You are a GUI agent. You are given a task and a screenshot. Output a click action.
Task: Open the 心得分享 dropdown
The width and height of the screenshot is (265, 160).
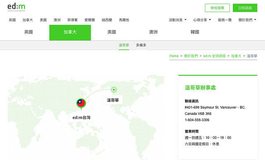click(202, 20)
